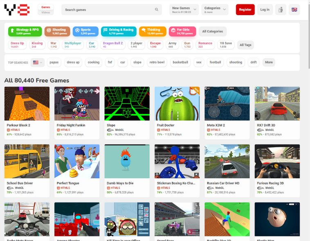Open Moto X3M 2 thumbnail
Image resolution: width=310 pixels, height=241 pixels.
point(227,103)
